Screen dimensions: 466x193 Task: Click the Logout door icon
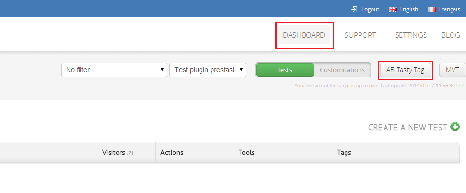tap(354, 9)
